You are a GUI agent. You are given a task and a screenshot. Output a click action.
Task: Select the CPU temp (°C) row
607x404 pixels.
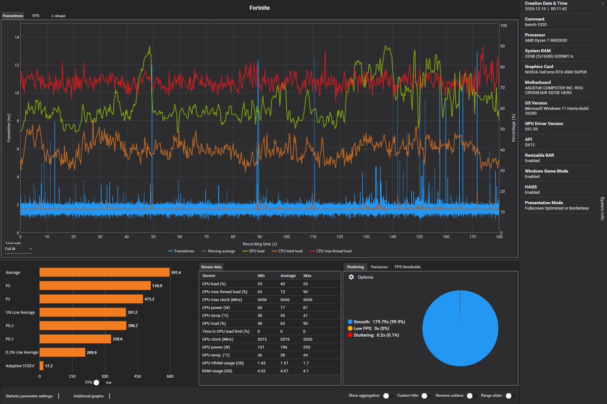pos(270,316)
